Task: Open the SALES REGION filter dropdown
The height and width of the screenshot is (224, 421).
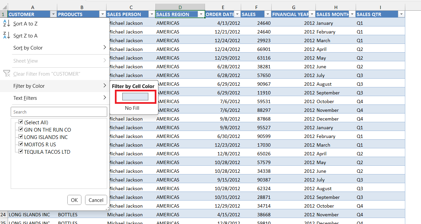Action: tap(201, 14)
